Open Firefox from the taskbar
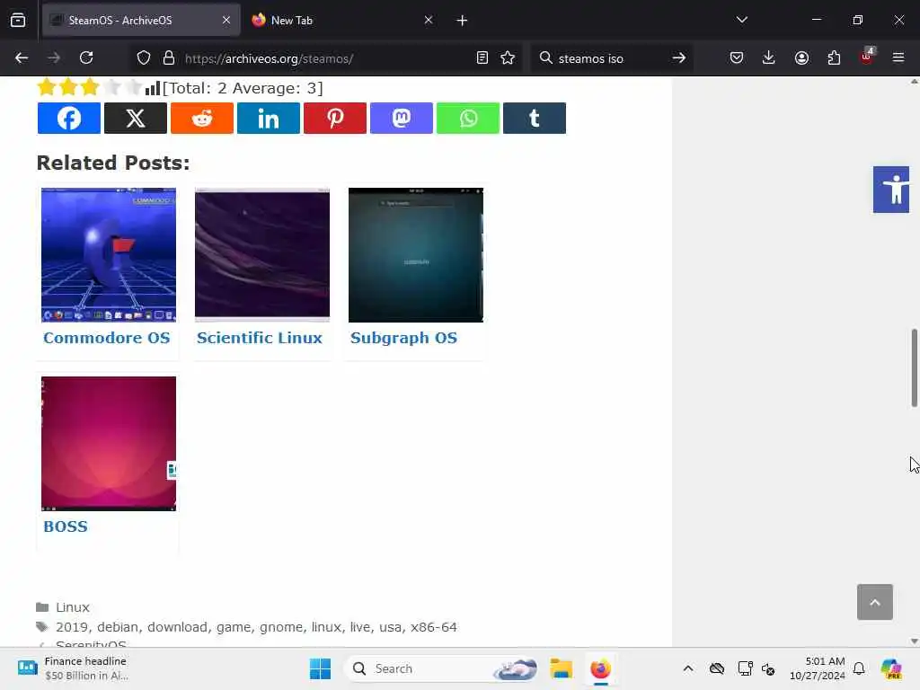The height and width of the screenshot is (690, 920). coord(601,668)
